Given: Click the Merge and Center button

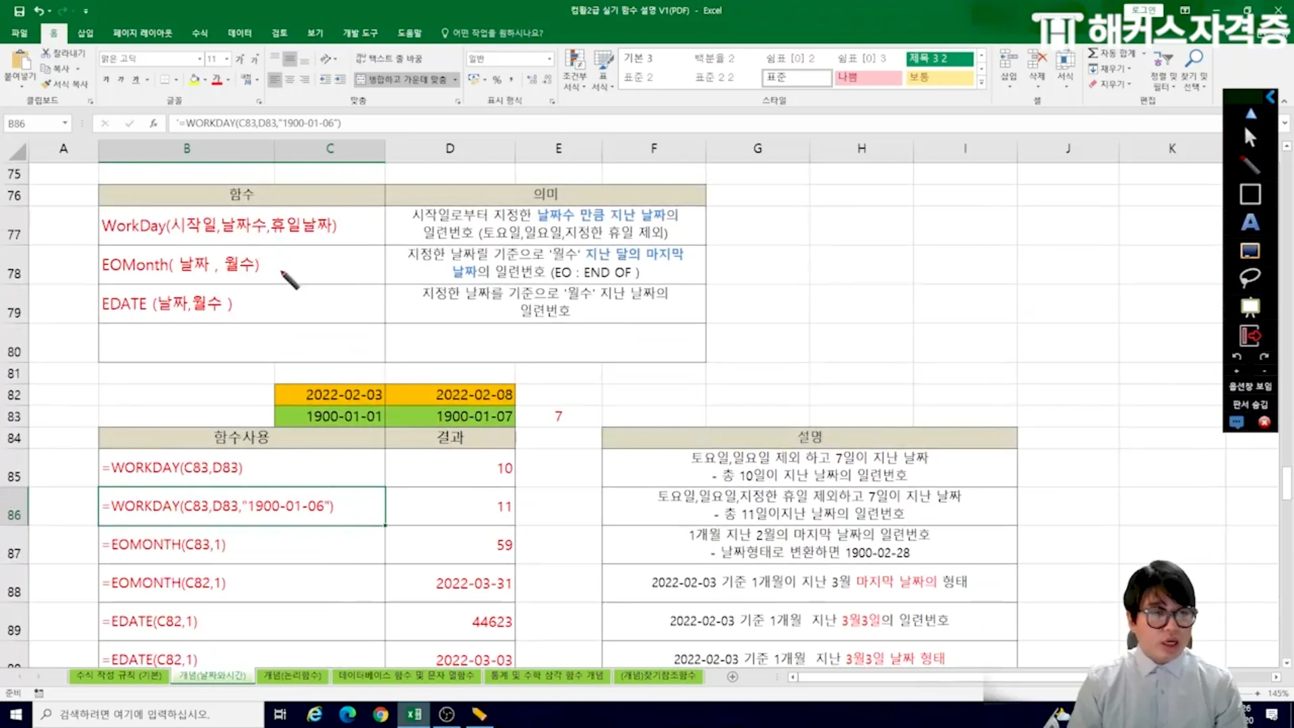Looking at the screenshot, I should click(402, 80).
